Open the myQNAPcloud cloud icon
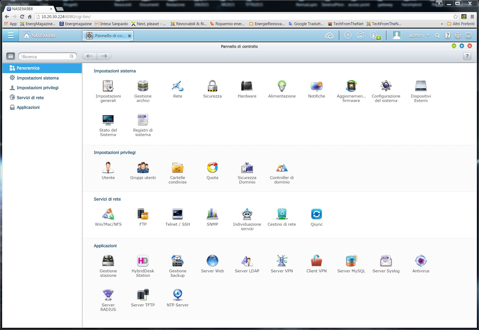 tap(329, 36)
